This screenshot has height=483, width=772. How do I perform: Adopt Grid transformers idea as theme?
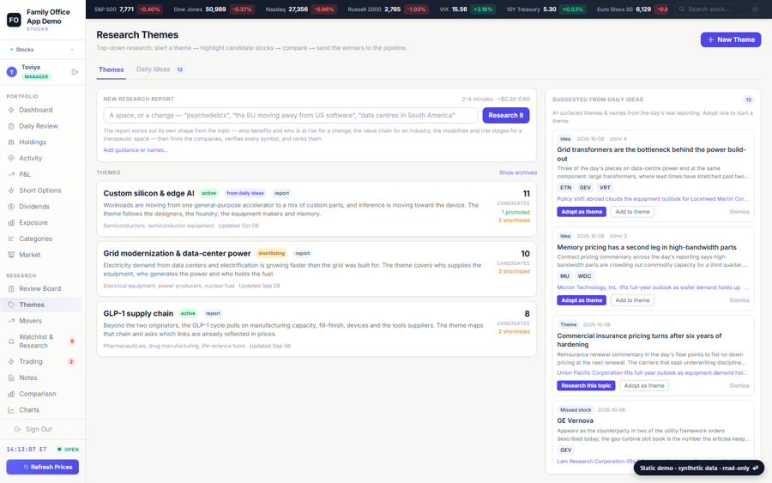582,212
